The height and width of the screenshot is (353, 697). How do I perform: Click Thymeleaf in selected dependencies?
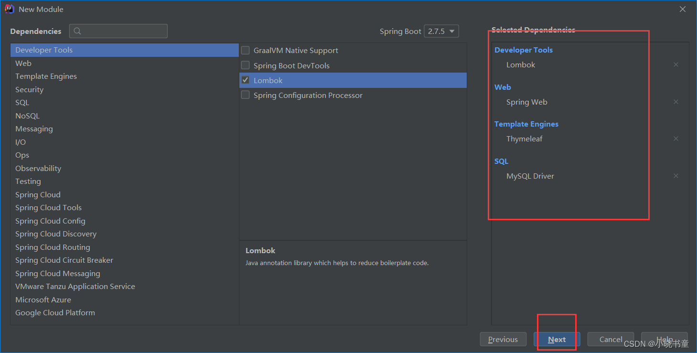pos(525,139)
